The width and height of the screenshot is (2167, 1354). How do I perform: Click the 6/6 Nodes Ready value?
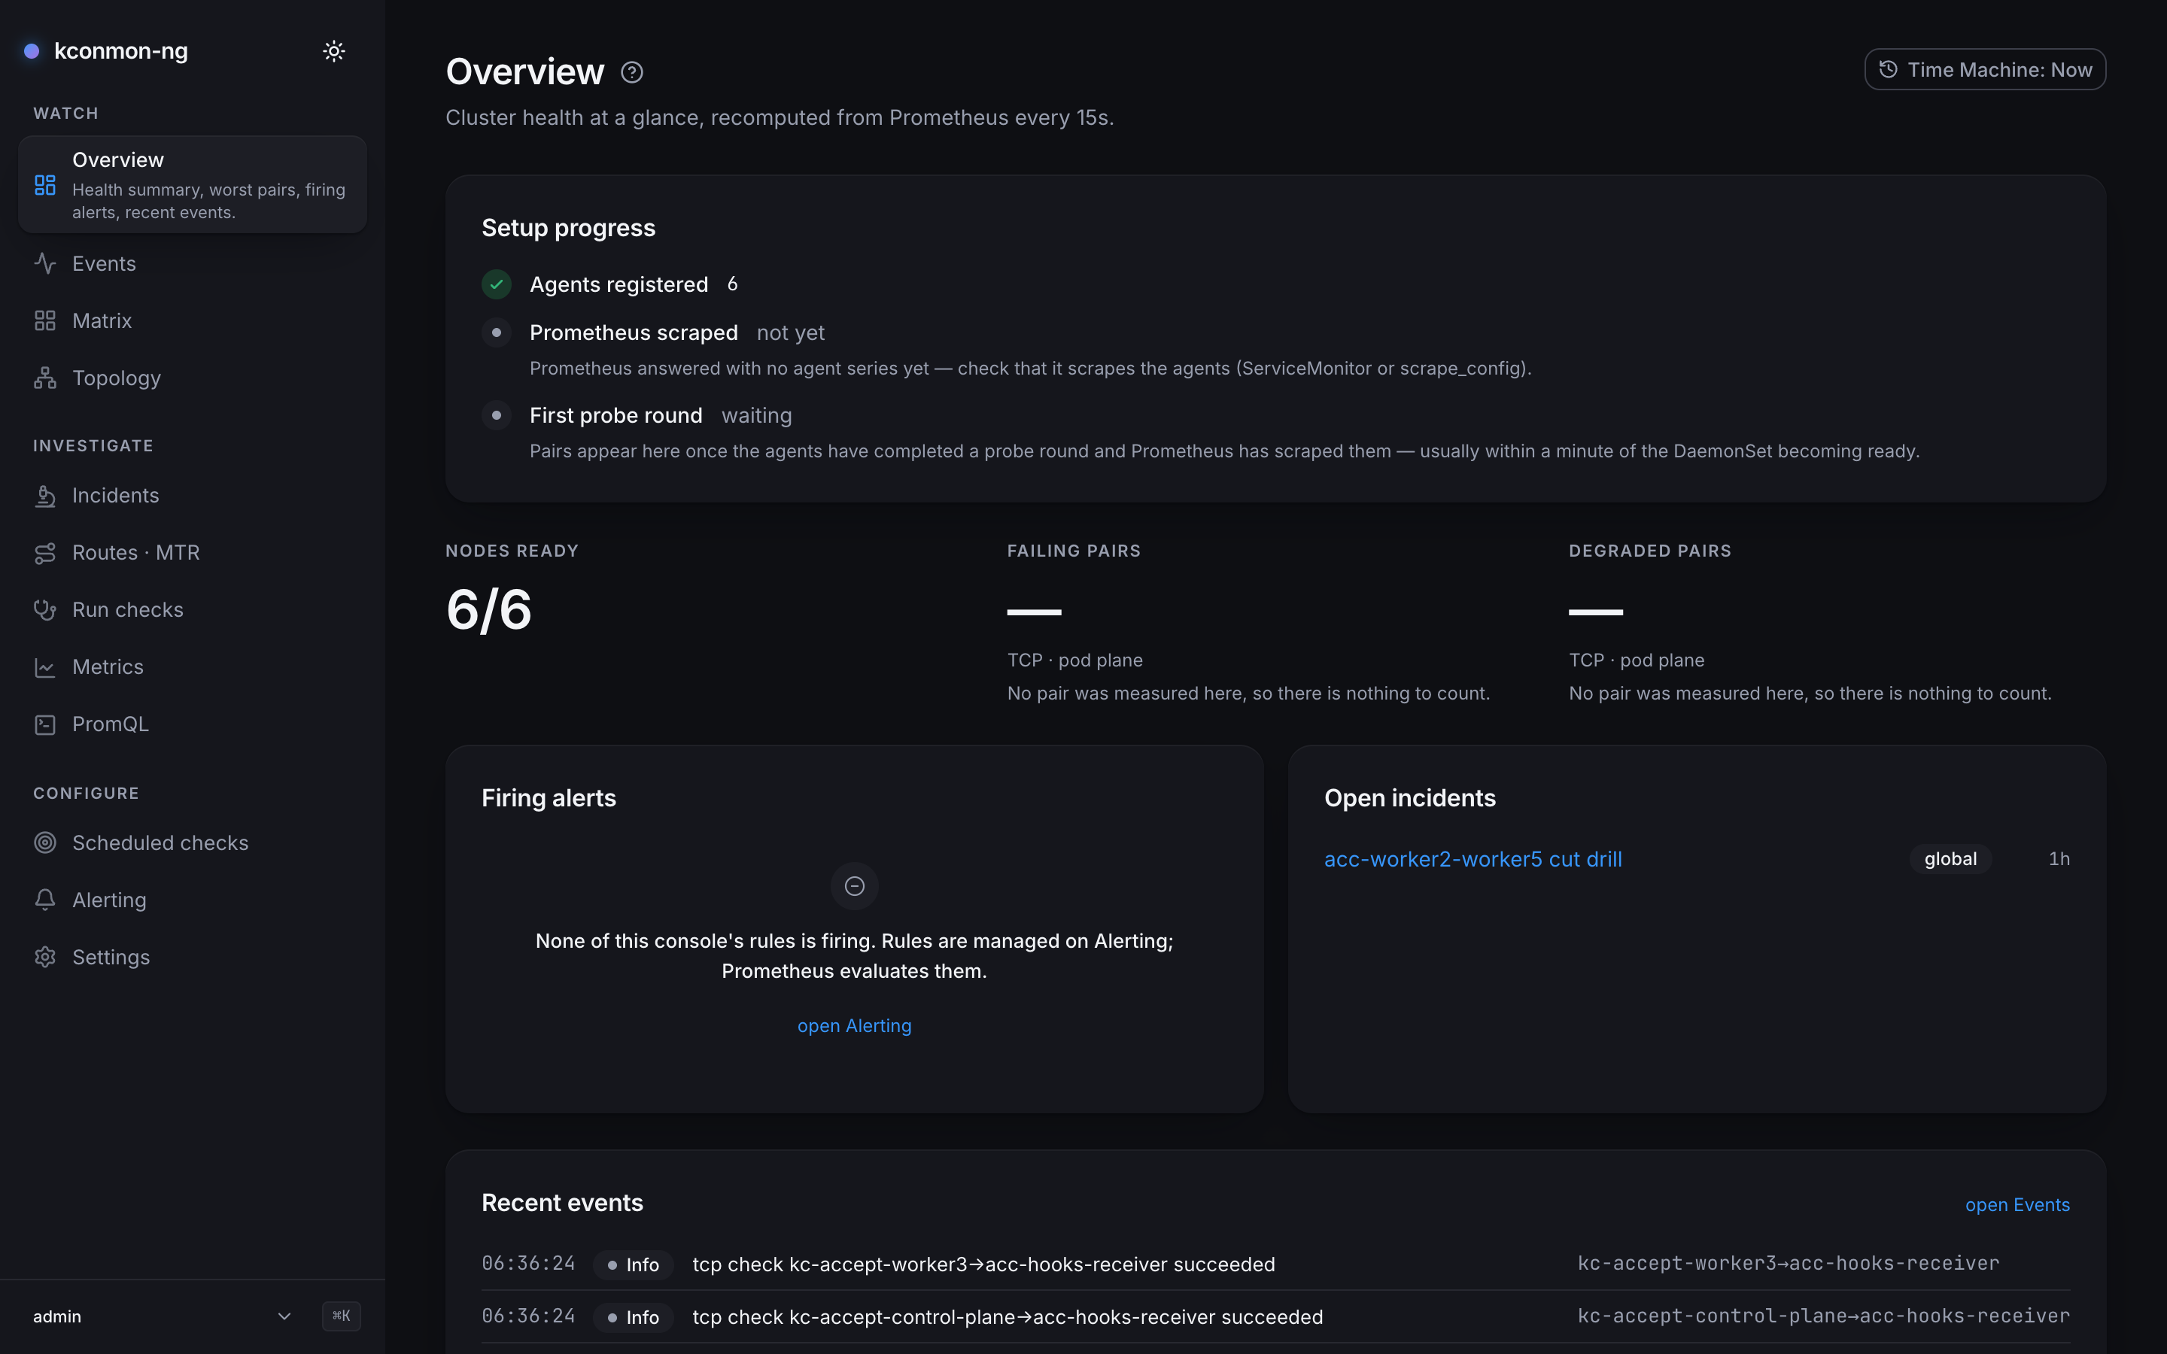[x=489, y=610]
